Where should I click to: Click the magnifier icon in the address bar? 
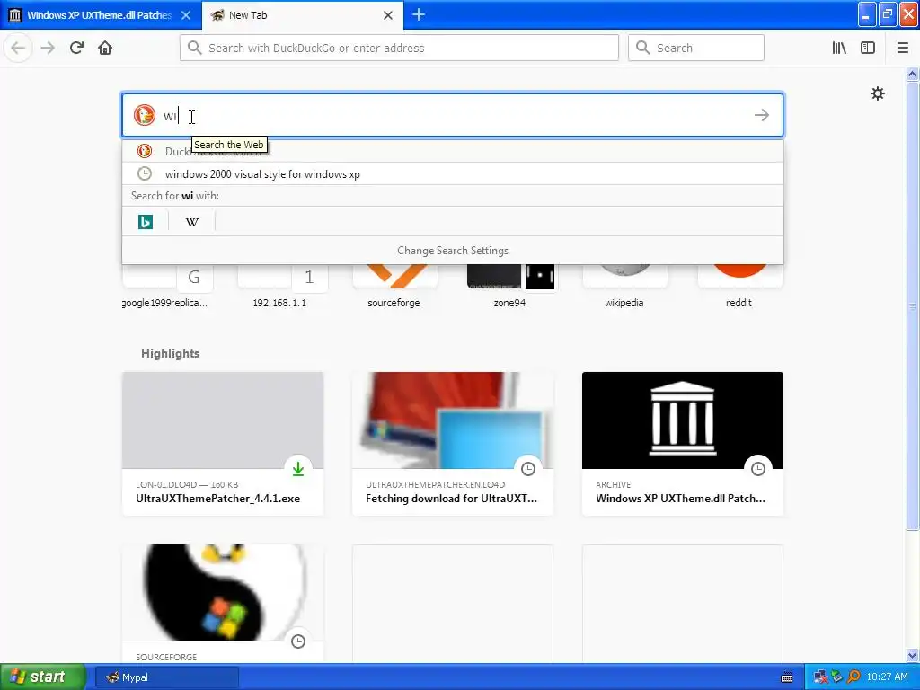point(194,48)
